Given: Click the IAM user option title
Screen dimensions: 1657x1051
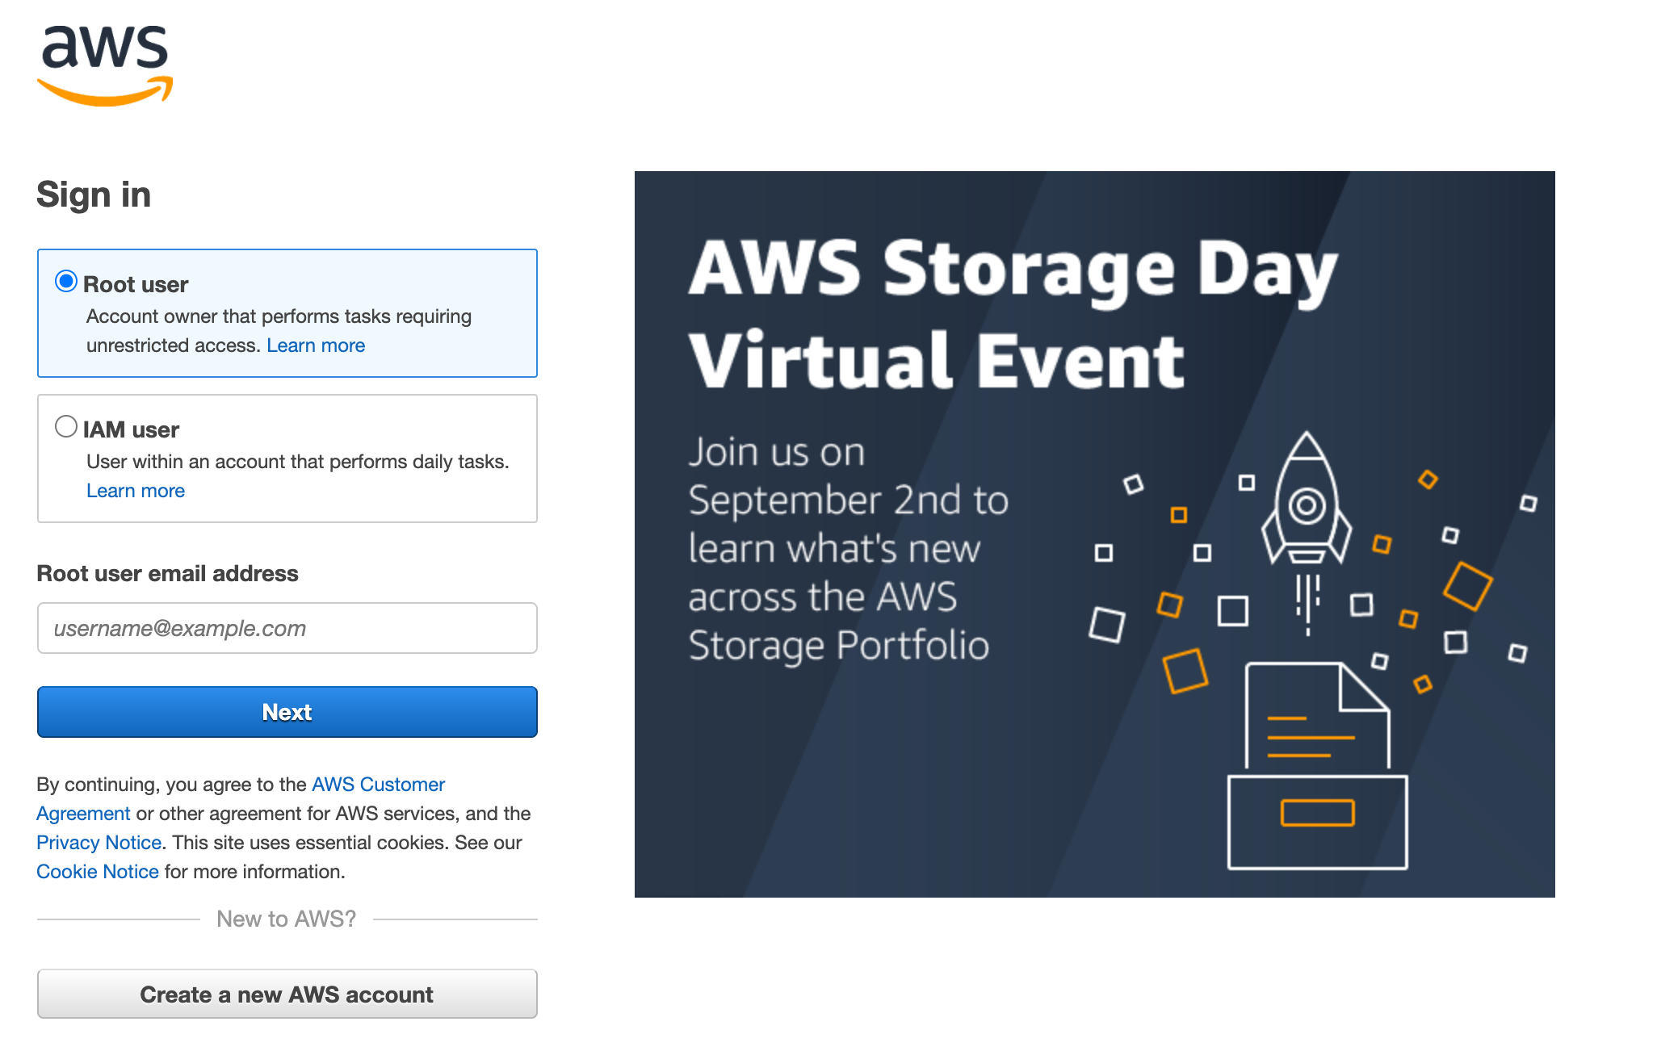Looking at the screenshot, I should tap(131, 430).
